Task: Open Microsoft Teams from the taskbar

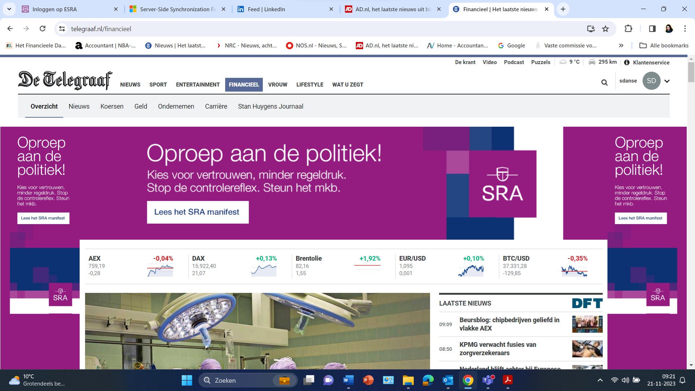Action: tap(488, 380)
